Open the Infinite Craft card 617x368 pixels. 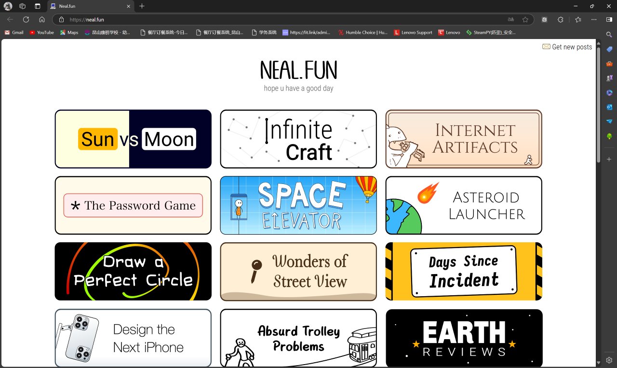pyautogui.click(x=298, y=139)
